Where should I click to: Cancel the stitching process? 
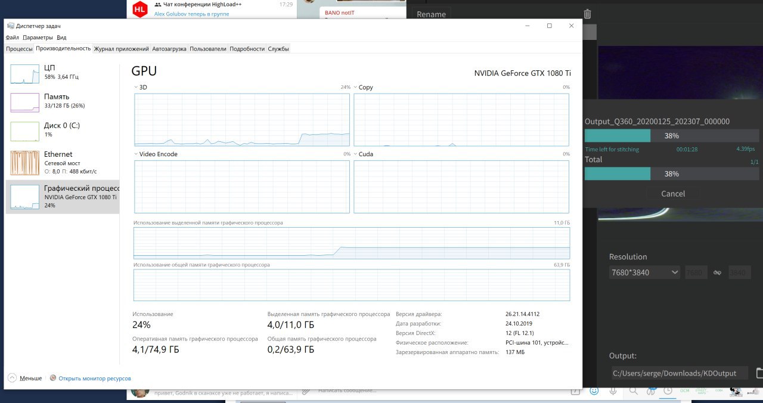tap(673, 194)
